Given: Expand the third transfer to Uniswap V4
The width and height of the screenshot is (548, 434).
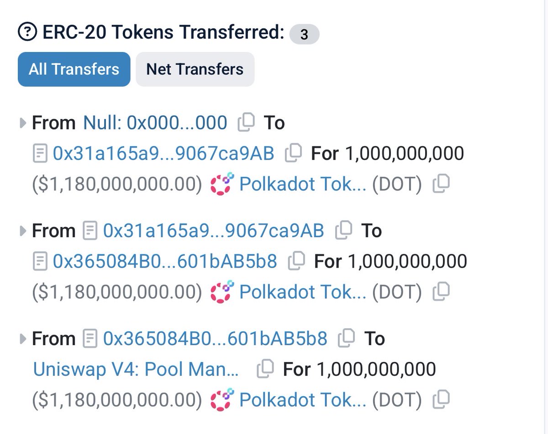Looking at the screenshot, I should 23,339.
